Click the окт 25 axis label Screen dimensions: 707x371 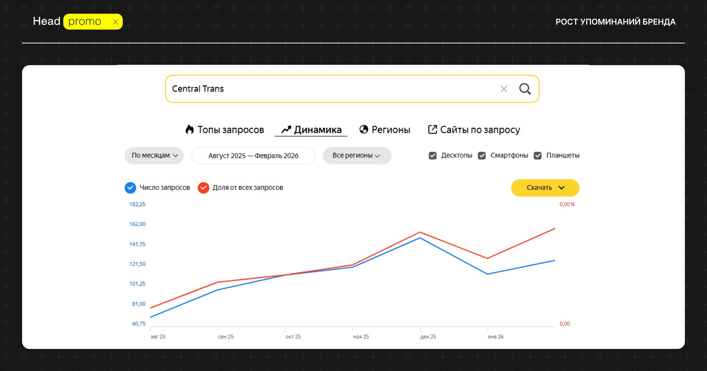point(293,337)
